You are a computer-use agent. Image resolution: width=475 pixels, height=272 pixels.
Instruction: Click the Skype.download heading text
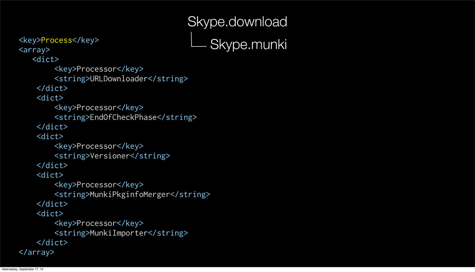pos(237,21)
